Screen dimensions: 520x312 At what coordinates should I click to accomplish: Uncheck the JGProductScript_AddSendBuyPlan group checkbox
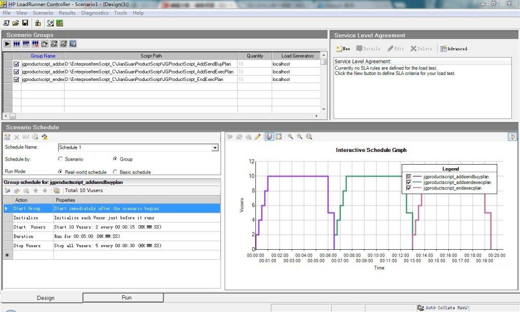point(16,64)
